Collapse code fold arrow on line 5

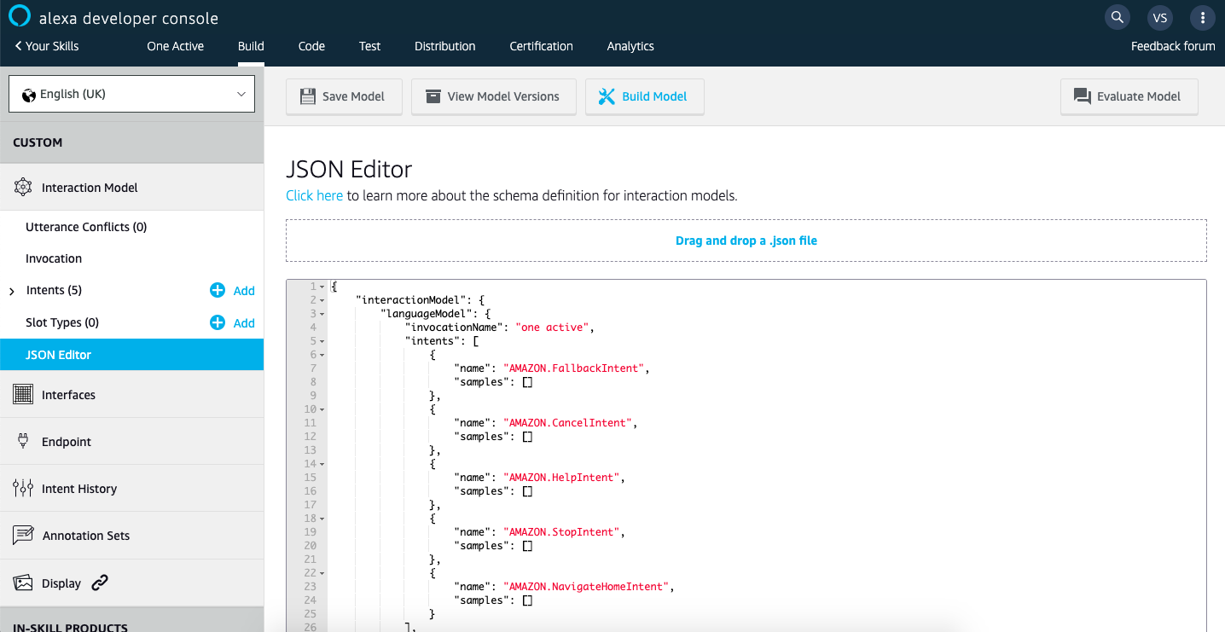[x=322, y=341]
